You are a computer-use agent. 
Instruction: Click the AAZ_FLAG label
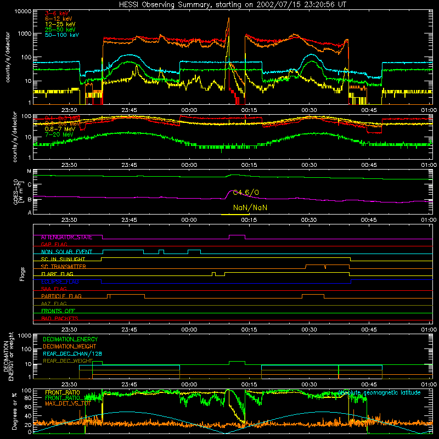[x=54, y=304]
